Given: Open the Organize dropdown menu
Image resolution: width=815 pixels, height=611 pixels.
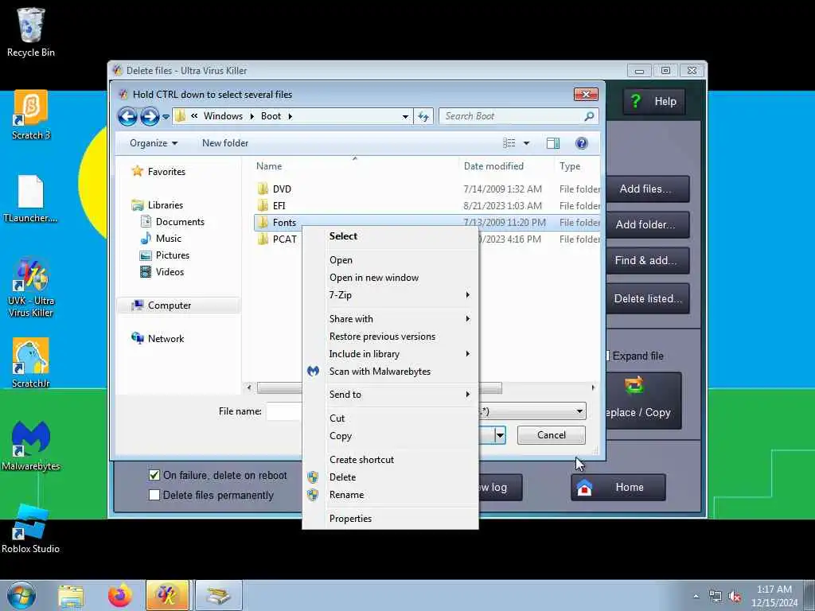Looking at the screenshot, I should pyautogui.click(x=154, y=143).
